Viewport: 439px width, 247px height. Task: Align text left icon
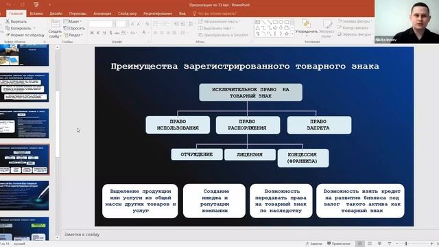click(x=156, y=33)
